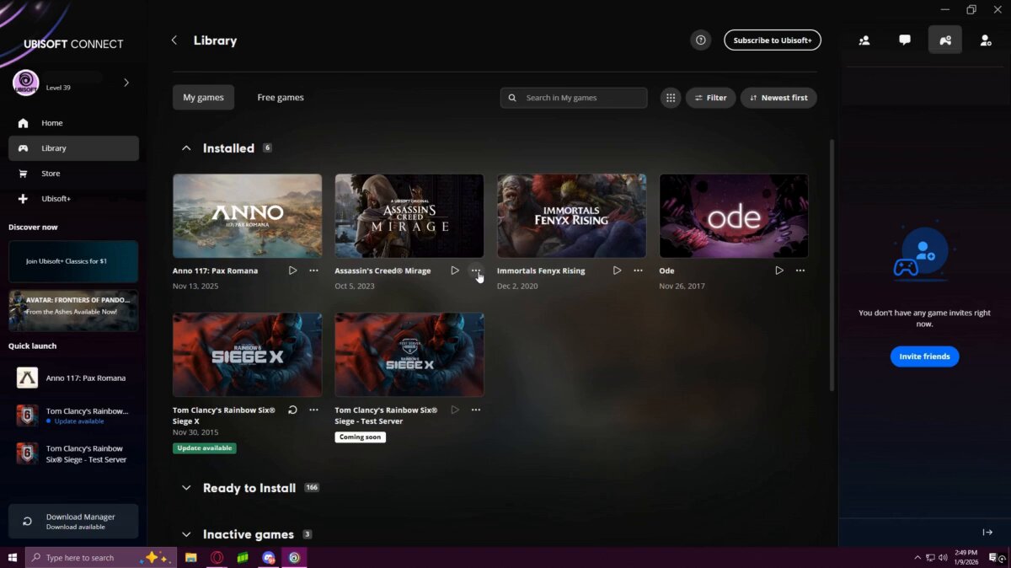Viewport: 1011px width, 568px height.
Task: Click the Coming soon badge
Action: click(x=361, y=437)
